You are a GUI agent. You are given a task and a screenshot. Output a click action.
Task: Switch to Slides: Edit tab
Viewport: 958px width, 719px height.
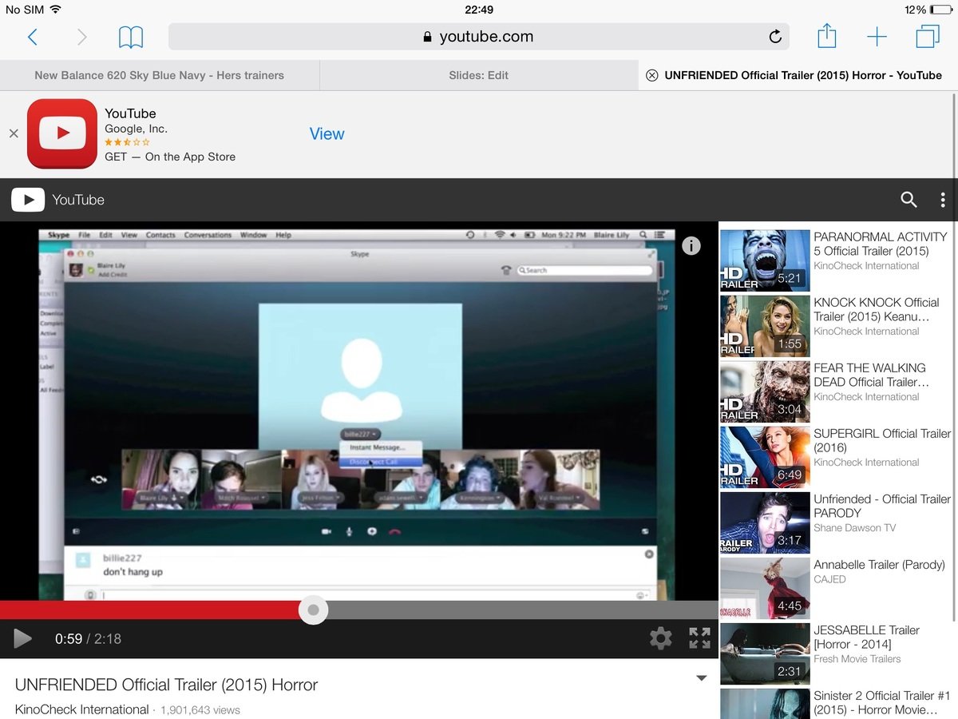coord(479,75)
